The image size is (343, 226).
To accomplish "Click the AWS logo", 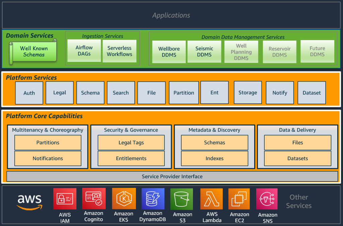I will pyautogui.click(x=29, y=201).
